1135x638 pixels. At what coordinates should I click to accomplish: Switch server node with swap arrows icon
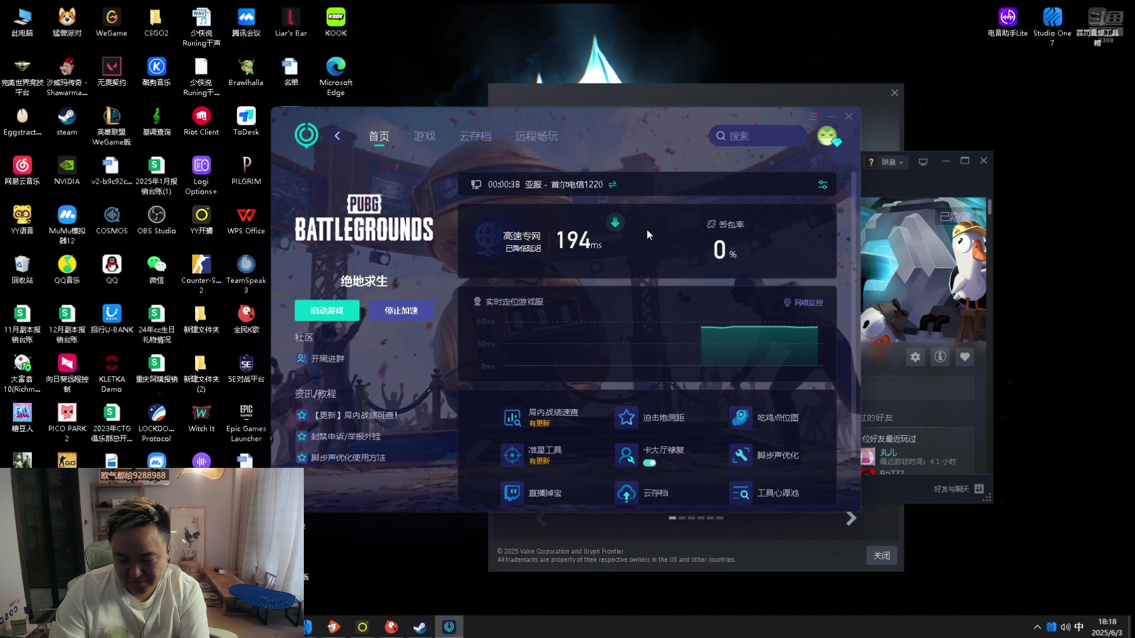click(612, 184)
